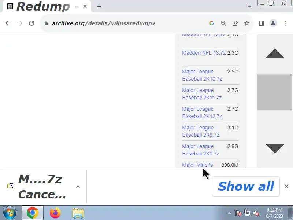Image resolution: width=293 pixels, height=220 pixels.
Task: Expand the M....7z download options chevron
Action: point(78,187)
